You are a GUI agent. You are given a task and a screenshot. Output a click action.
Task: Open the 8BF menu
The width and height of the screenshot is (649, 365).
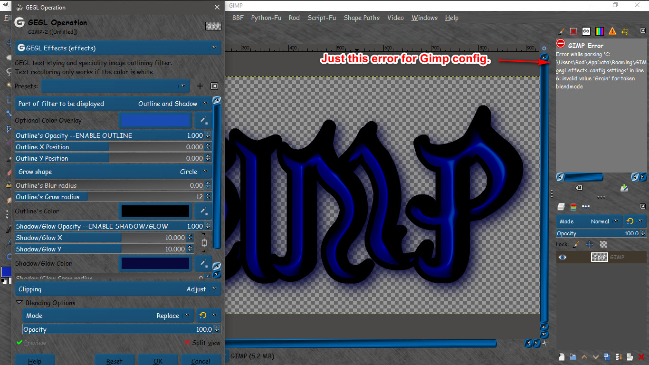[x=238, y=18]
